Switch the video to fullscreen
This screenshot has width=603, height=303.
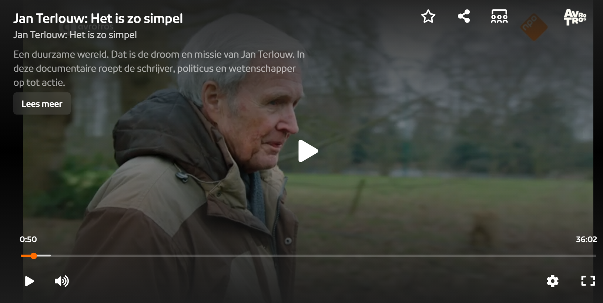tap(588, 281)
